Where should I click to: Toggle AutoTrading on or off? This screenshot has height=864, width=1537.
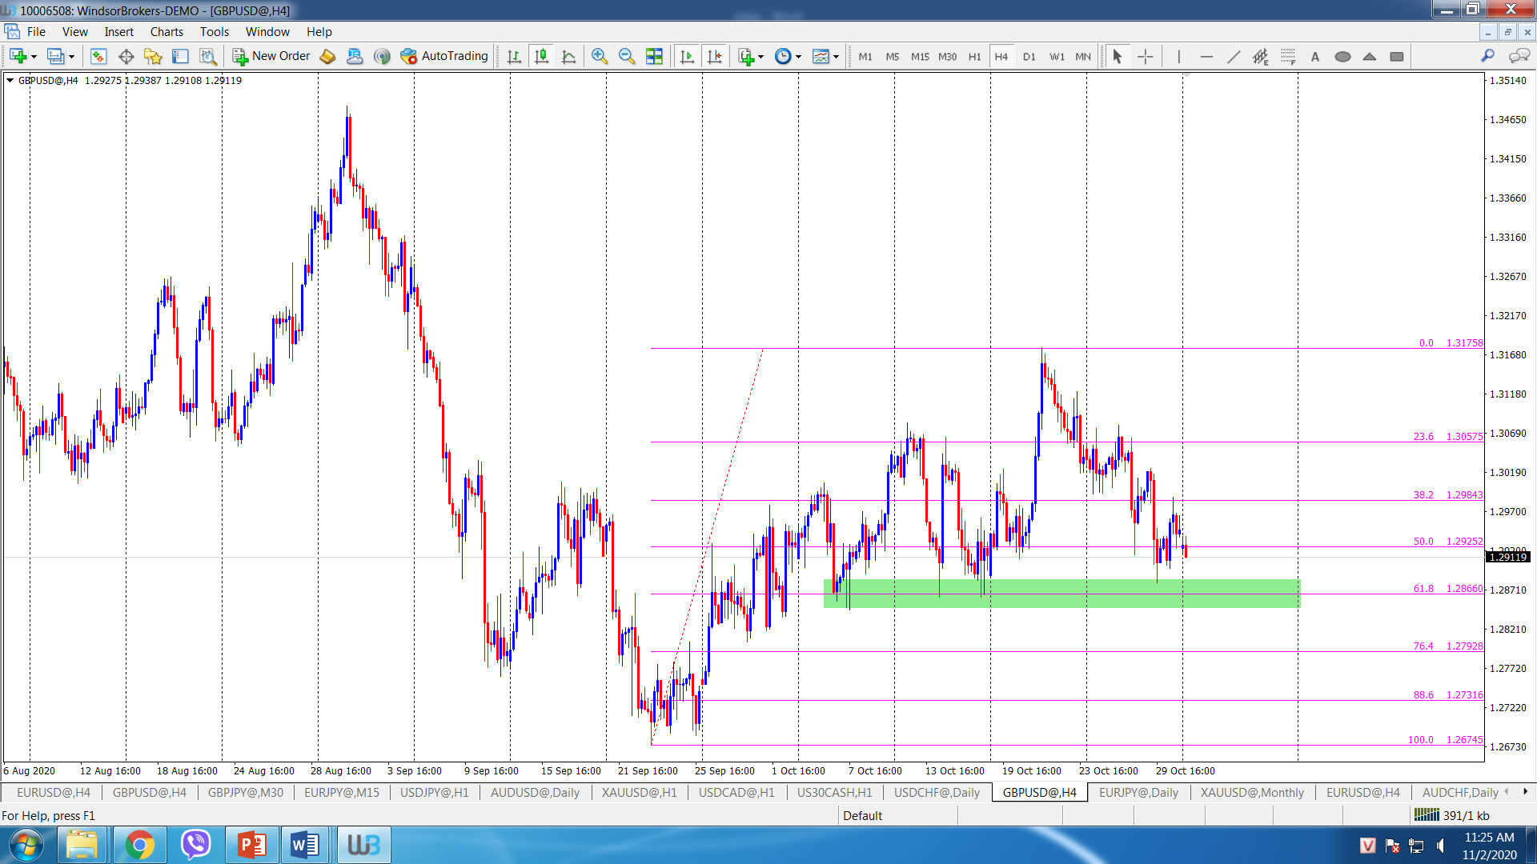[x=444, y=56]
